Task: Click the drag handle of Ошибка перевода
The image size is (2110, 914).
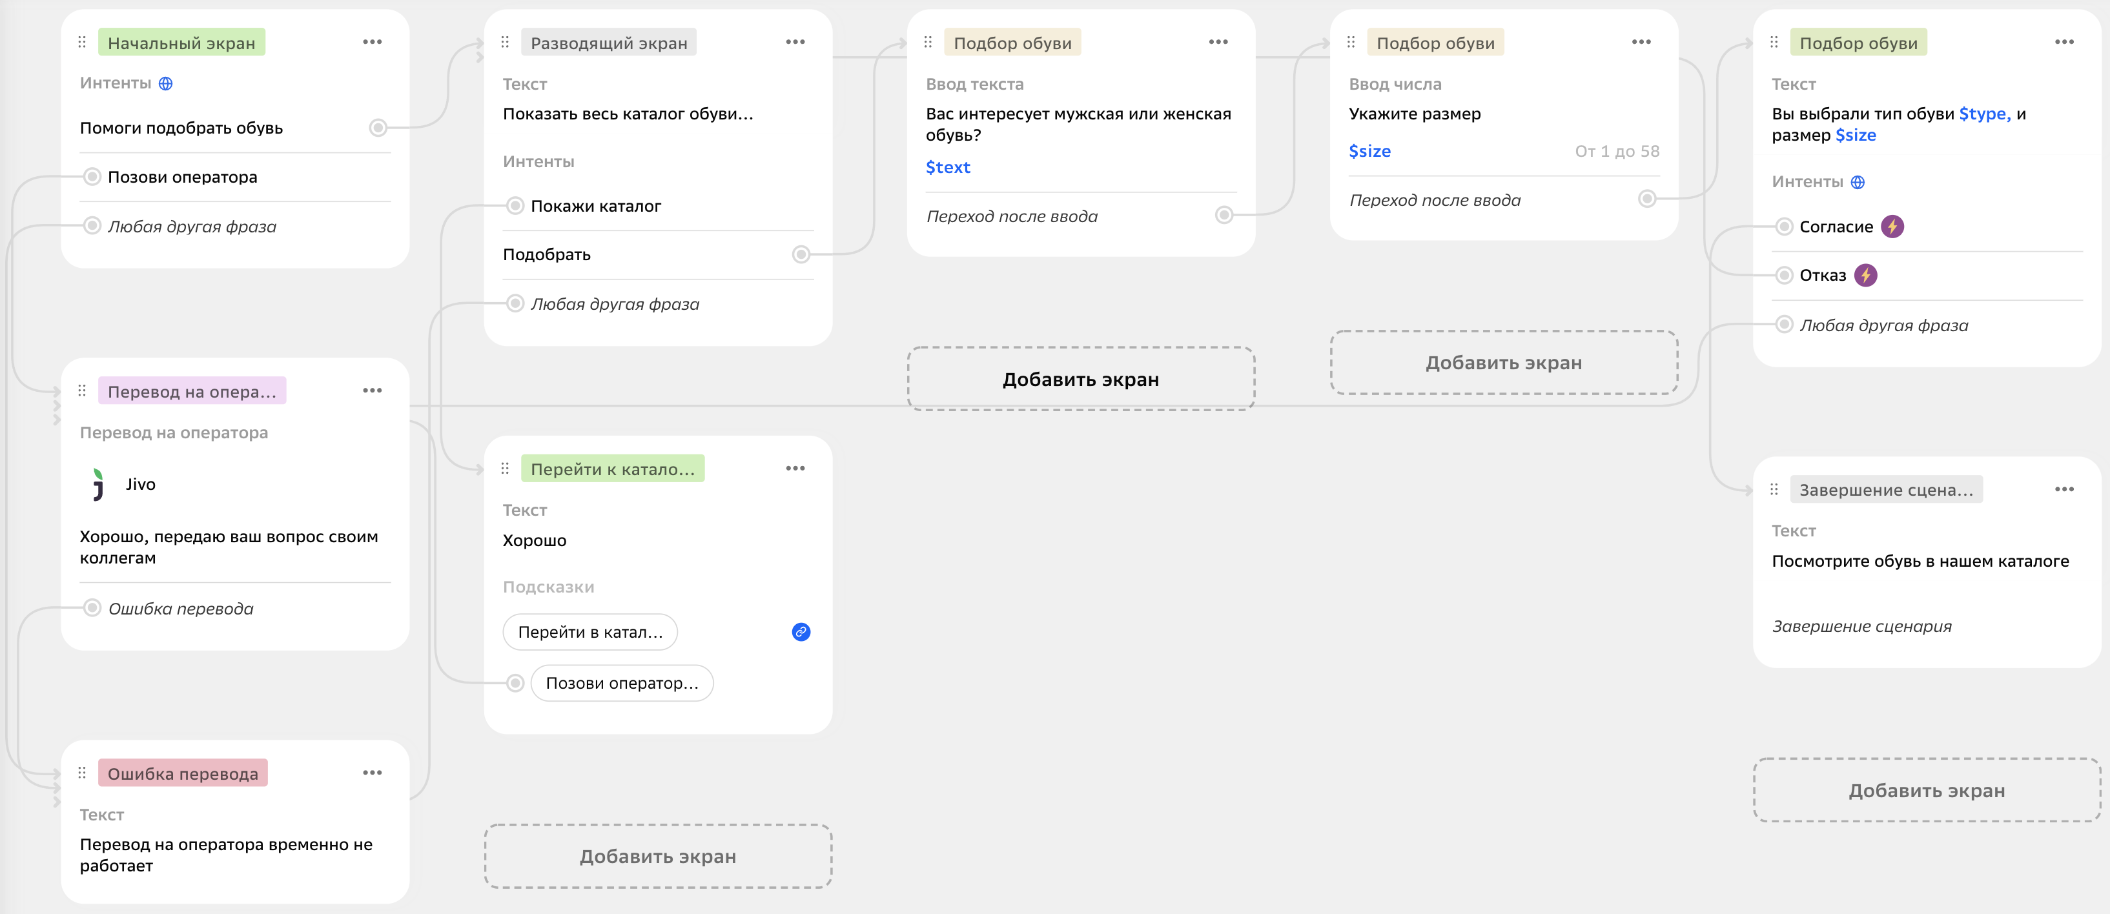Action: [x=82, y=773]
